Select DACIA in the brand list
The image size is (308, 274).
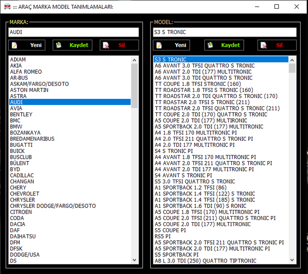tap(70, 224)
